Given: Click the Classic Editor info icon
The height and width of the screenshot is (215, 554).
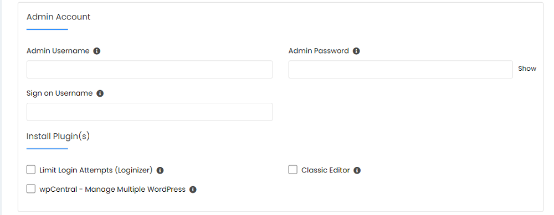Looking at the screenshot, I should click(357, 171).
